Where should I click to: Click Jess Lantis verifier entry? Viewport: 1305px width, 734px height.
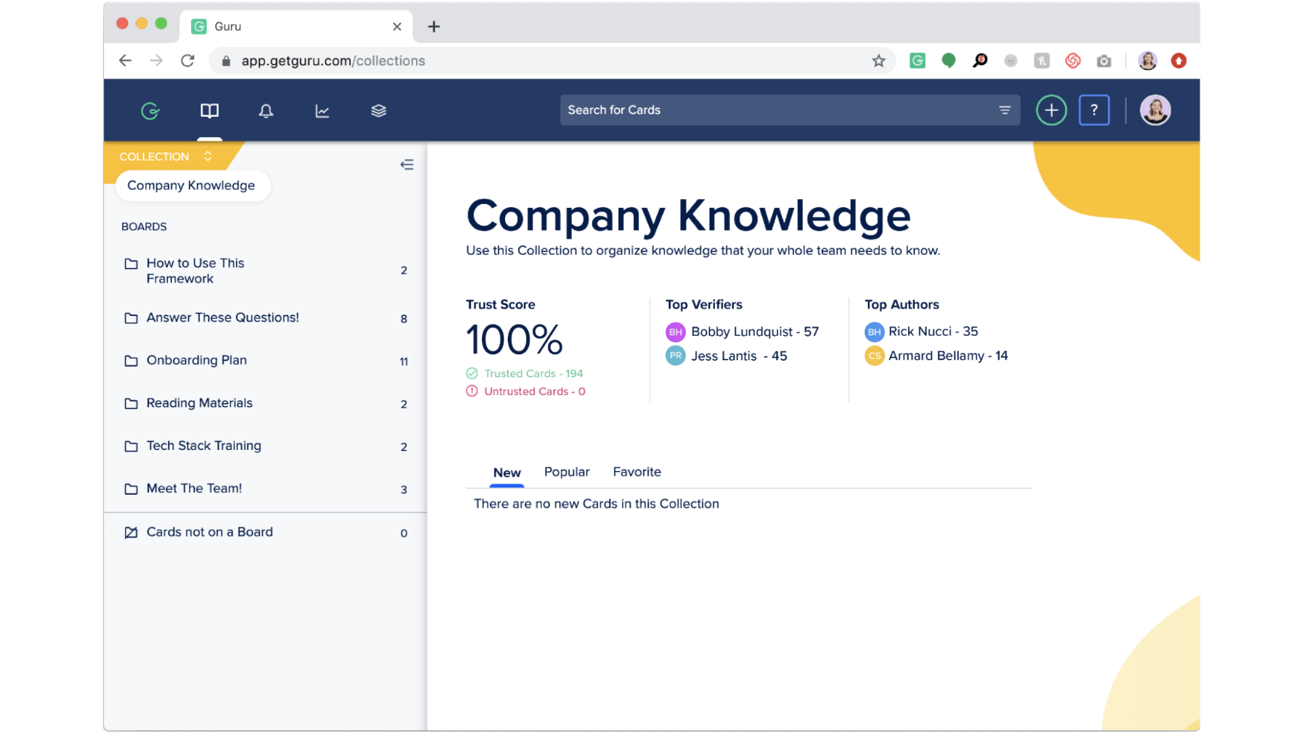pos(727,356)
